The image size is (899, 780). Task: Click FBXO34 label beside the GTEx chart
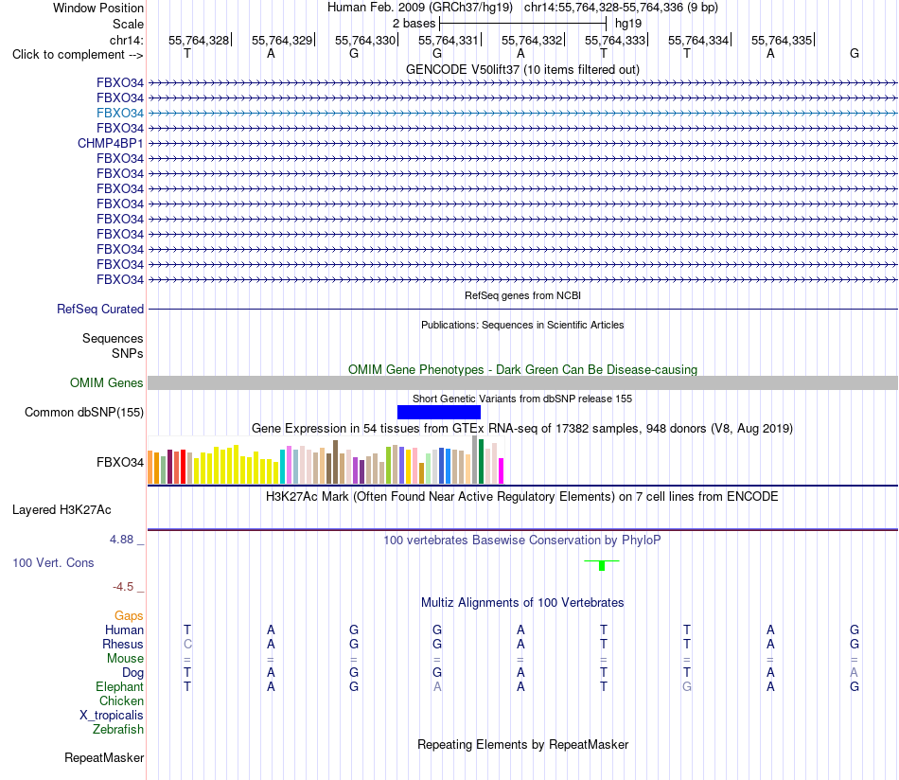pyautogui.click(x=120, y=462)
